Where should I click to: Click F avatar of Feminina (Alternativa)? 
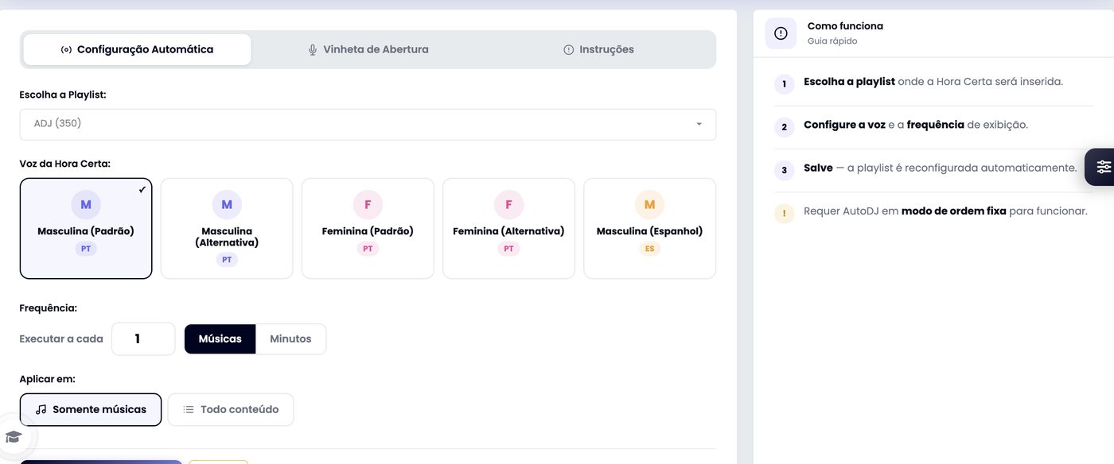[x=508, y=204]
